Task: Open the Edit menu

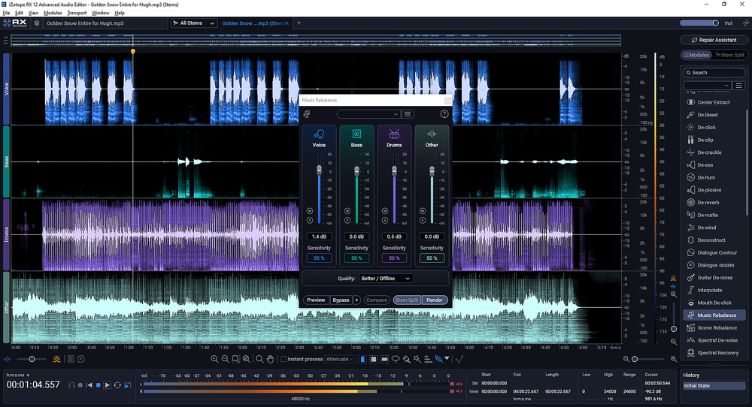Action: point(20,13)
